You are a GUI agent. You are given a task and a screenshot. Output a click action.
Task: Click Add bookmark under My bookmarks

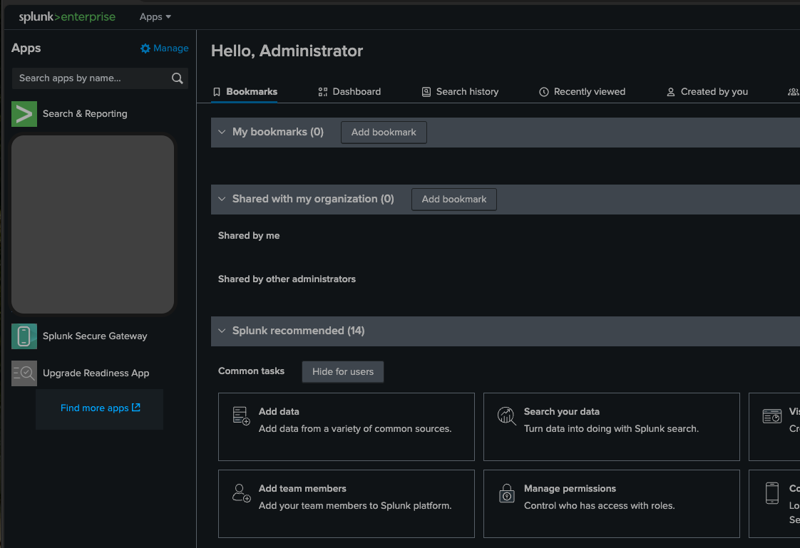click(x=384, y=133)
